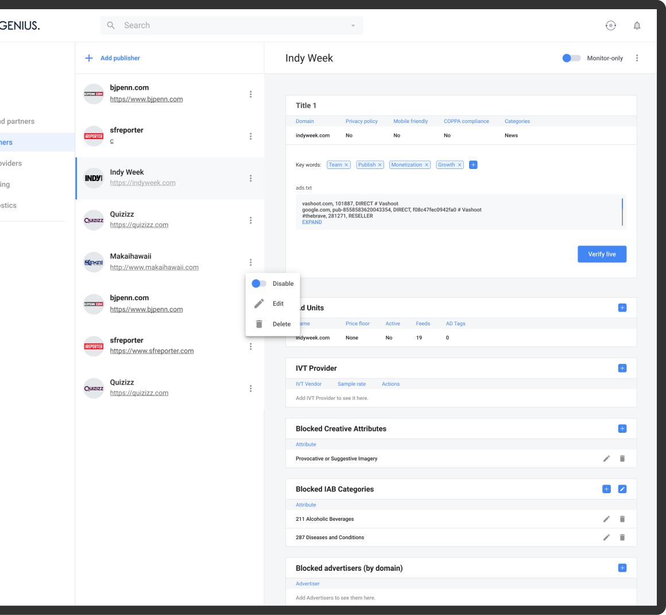Expand the ads.txt content
This screenshot has width=666, height=615.
point(312,222)
